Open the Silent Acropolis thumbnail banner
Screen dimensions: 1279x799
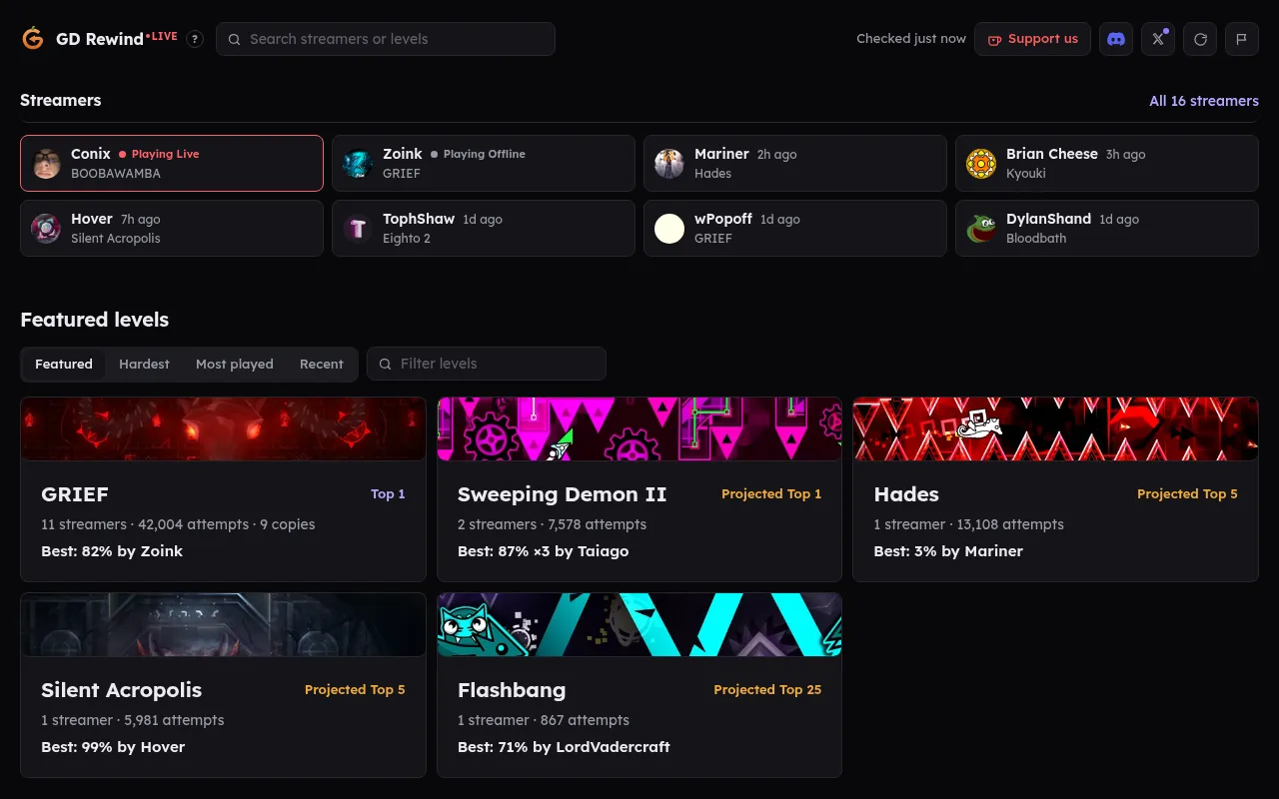pos(224,625)
